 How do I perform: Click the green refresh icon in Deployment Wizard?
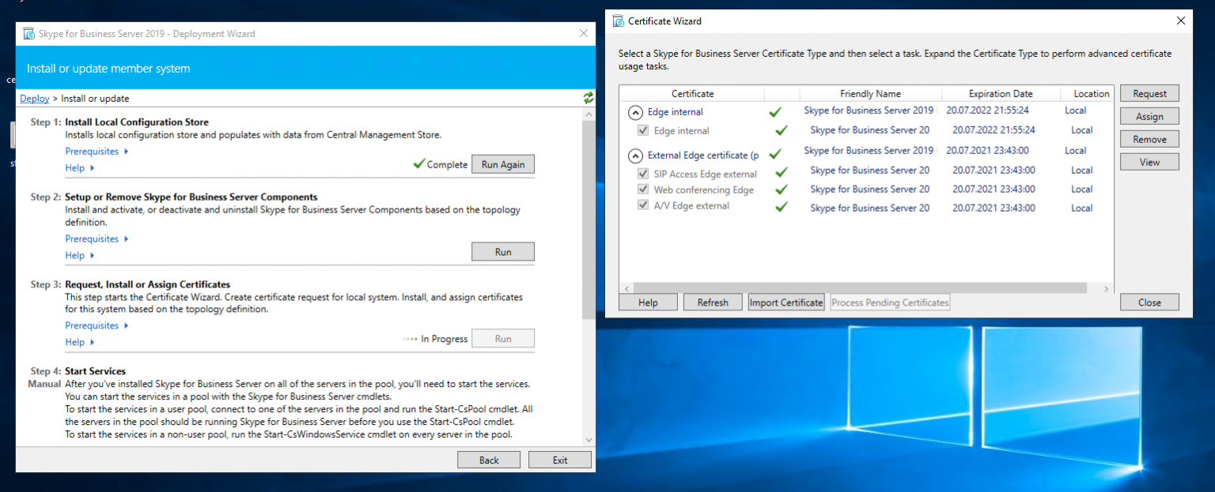(x=588, y=98)
